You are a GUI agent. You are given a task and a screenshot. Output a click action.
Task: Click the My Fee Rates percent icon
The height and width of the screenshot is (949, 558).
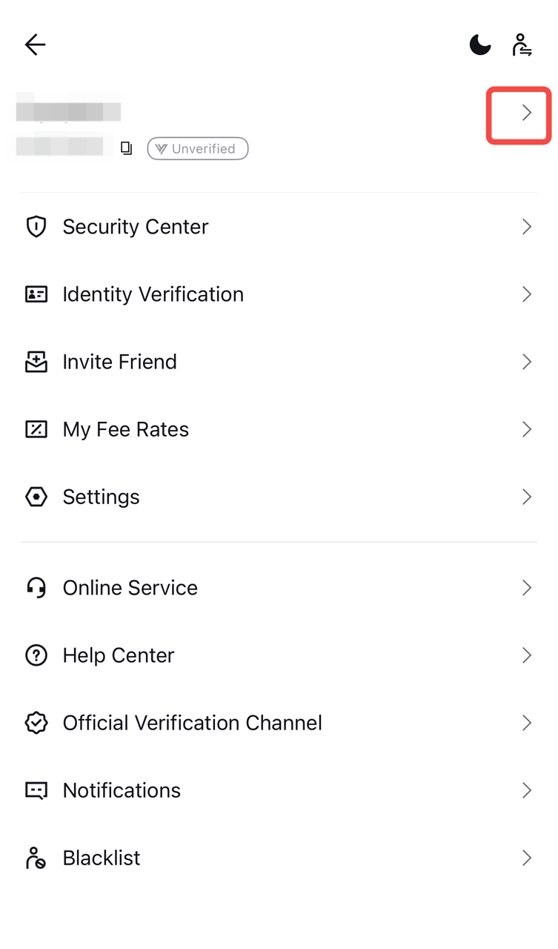[36, 429]
